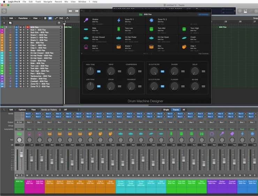This screenshot has width=258, height=196.
Task: Collapse the Drum Machine Designer pad grid triangle
Action: click(x=82, y=53)
